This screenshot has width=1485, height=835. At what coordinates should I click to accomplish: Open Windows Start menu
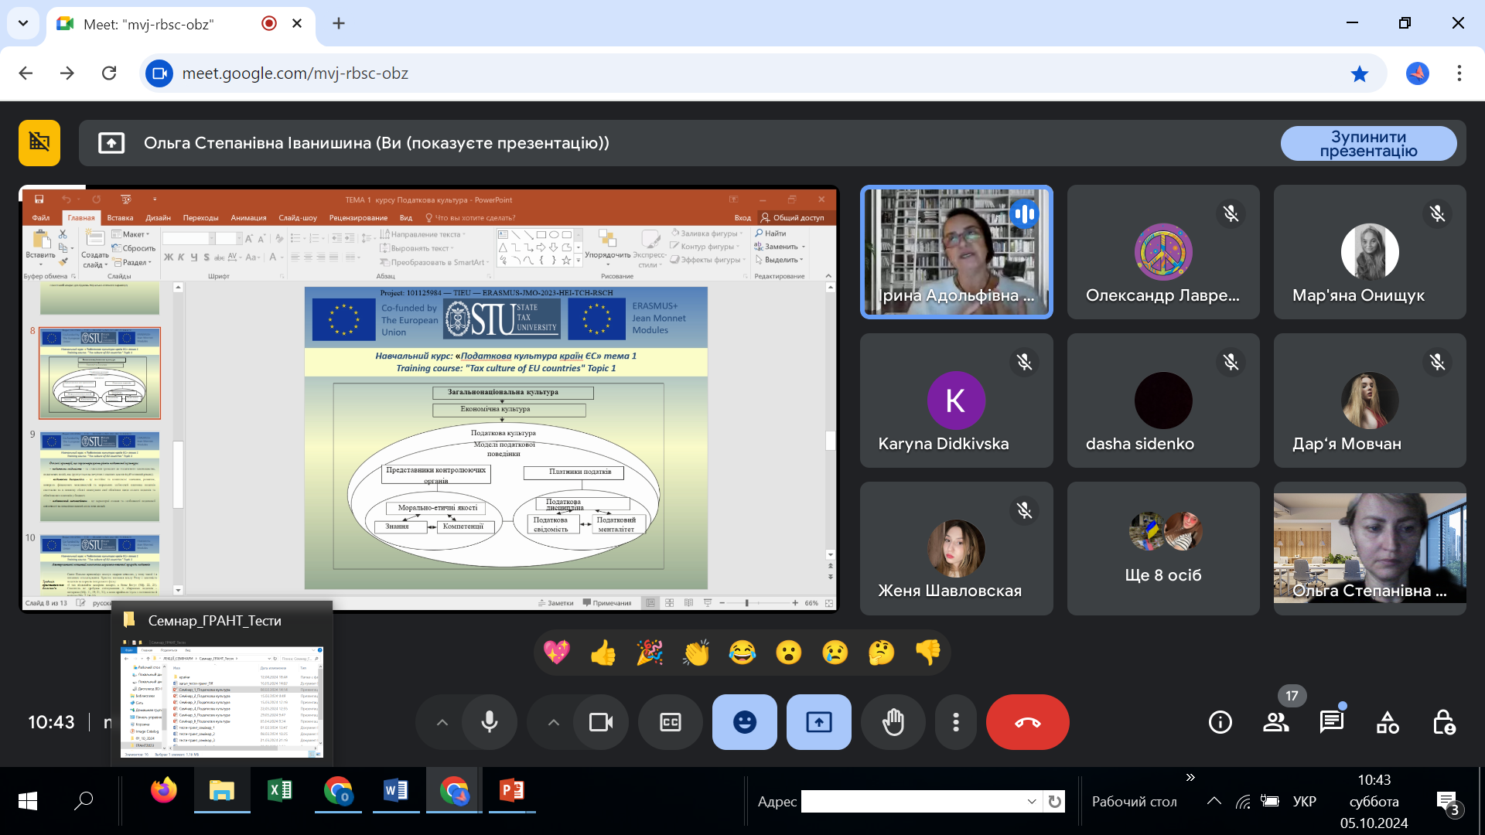(28, 801)
